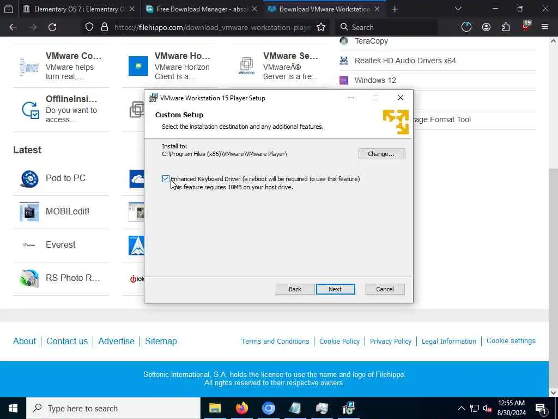This screenshot has width=558, height=419.
Task: Open Realtek HD Audio Drivers x64
Action: coord(405,61)
